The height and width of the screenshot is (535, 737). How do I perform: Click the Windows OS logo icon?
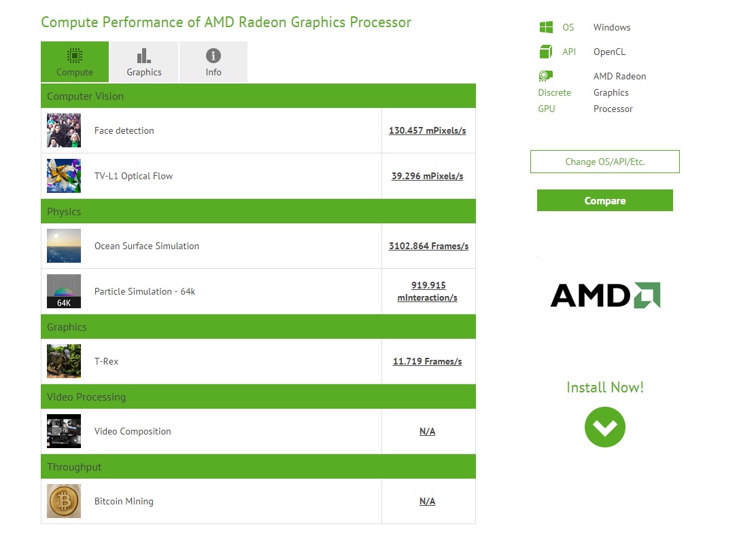tap(546, 27)
